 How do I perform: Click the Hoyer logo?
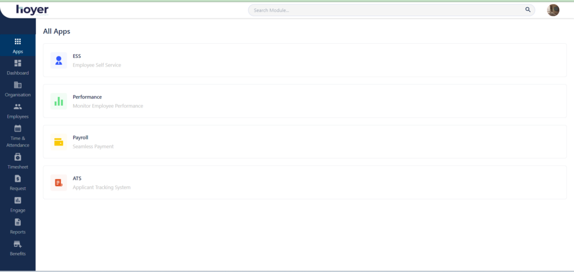tap(32, 10)
